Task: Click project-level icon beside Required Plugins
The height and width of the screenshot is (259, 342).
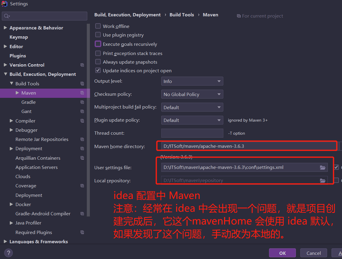Action: tap(82, 233)
